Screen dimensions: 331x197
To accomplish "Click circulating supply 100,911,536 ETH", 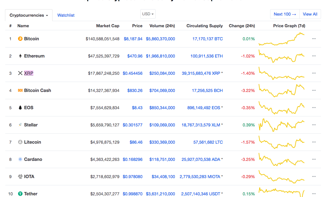I will tap(206, 56).
